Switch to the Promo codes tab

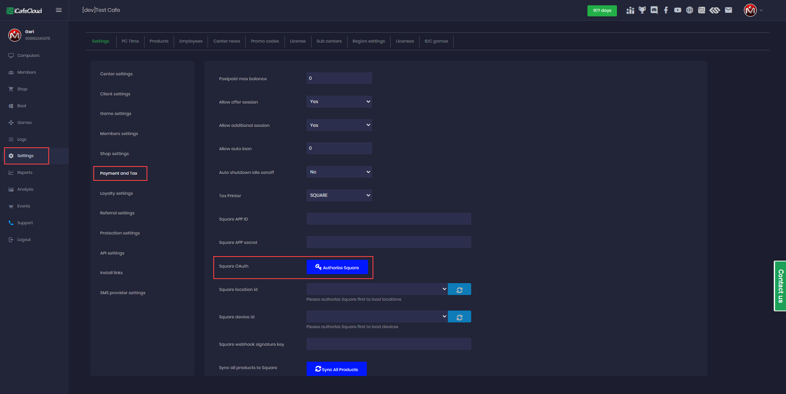click(265, 41)
